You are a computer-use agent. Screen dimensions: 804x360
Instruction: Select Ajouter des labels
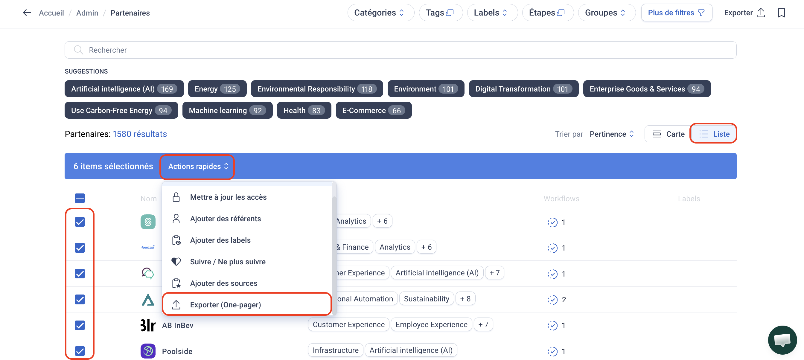[247, 240]
